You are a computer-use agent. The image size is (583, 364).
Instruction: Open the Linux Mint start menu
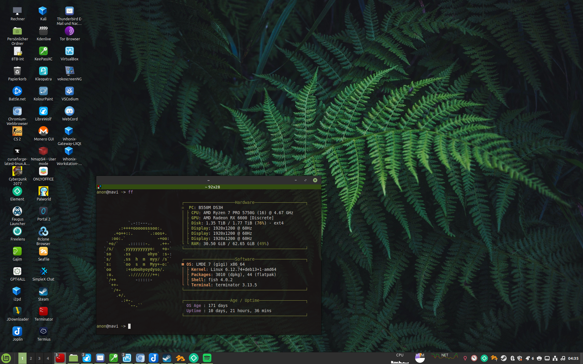pyautogui.click(x=6, y=358)
